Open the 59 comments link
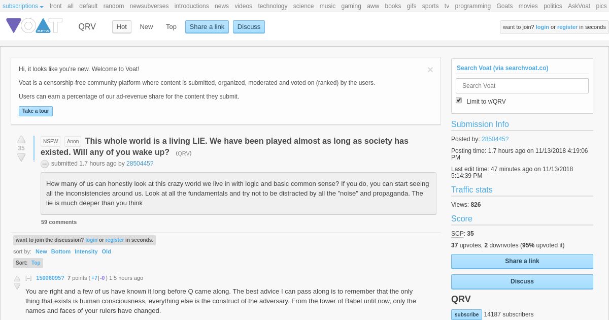 click(59, 222)
